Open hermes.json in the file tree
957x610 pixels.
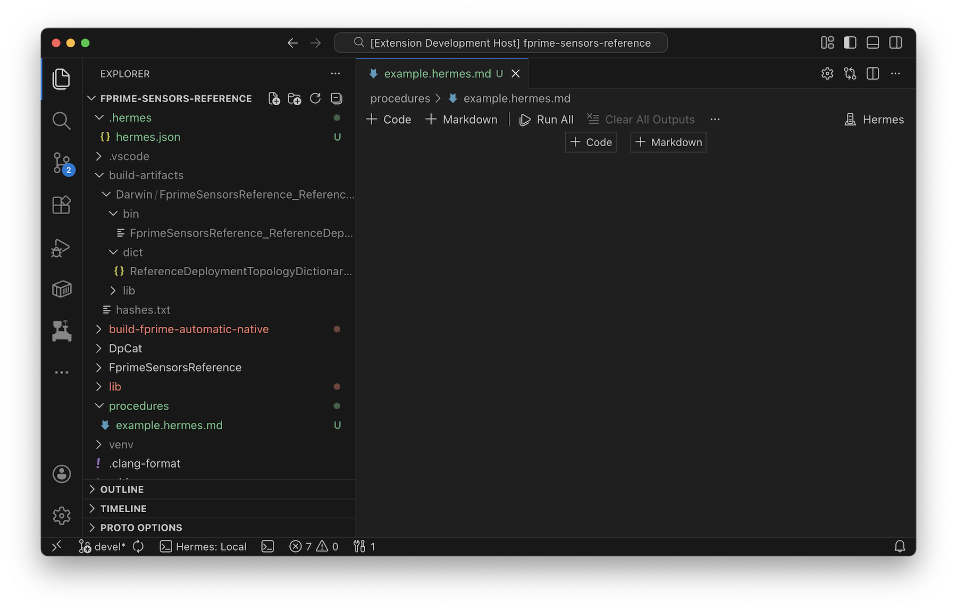pos(148,137)
